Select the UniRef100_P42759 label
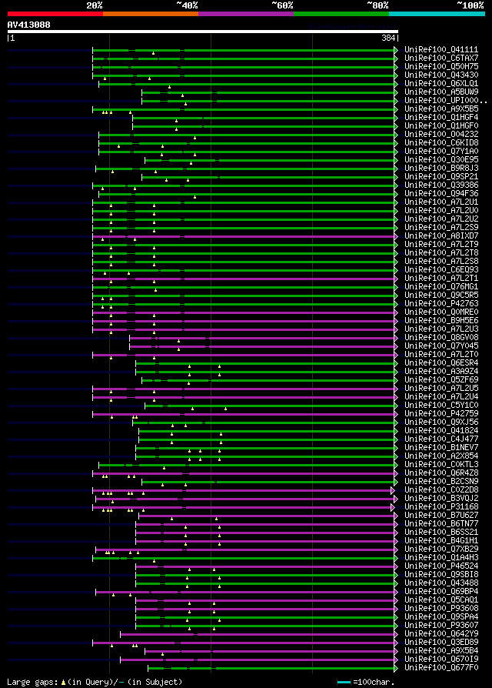The height and width of the screenshot is (688, 492). [441, 414]
